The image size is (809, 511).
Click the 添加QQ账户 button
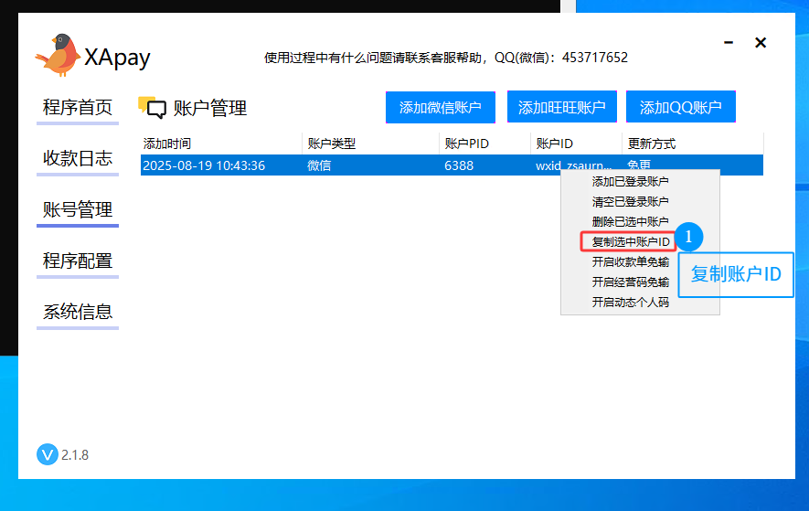click(680, 108)
